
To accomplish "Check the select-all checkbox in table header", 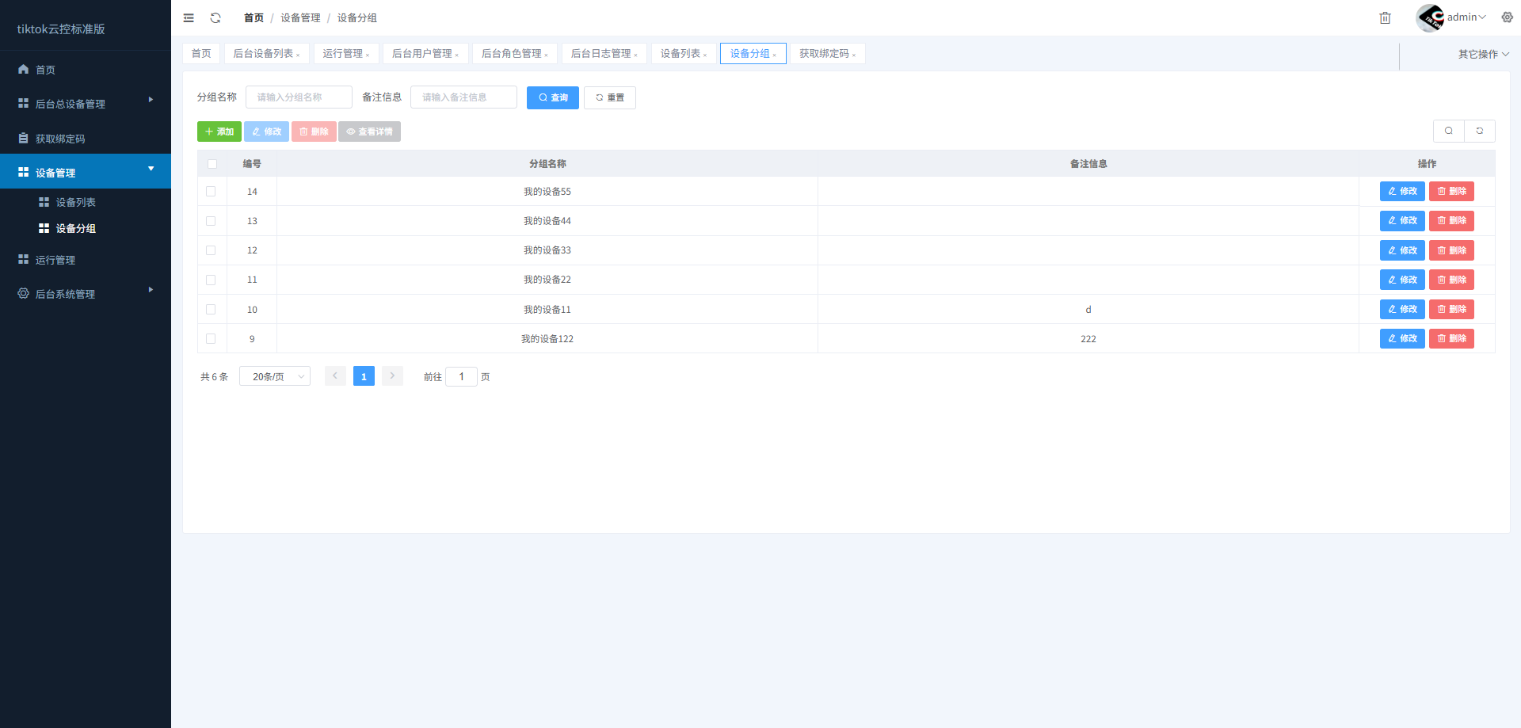I will pyautogui.click(x=212, y=163).
